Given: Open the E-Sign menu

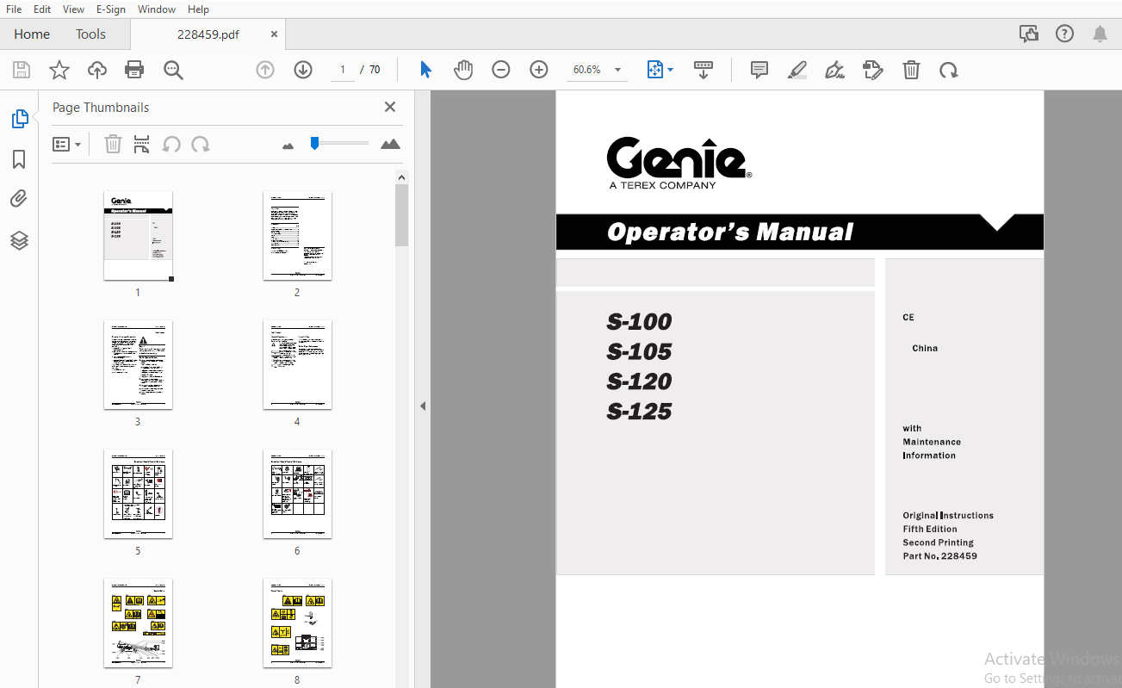Looking at the screenshot, I should coord(110,9).
